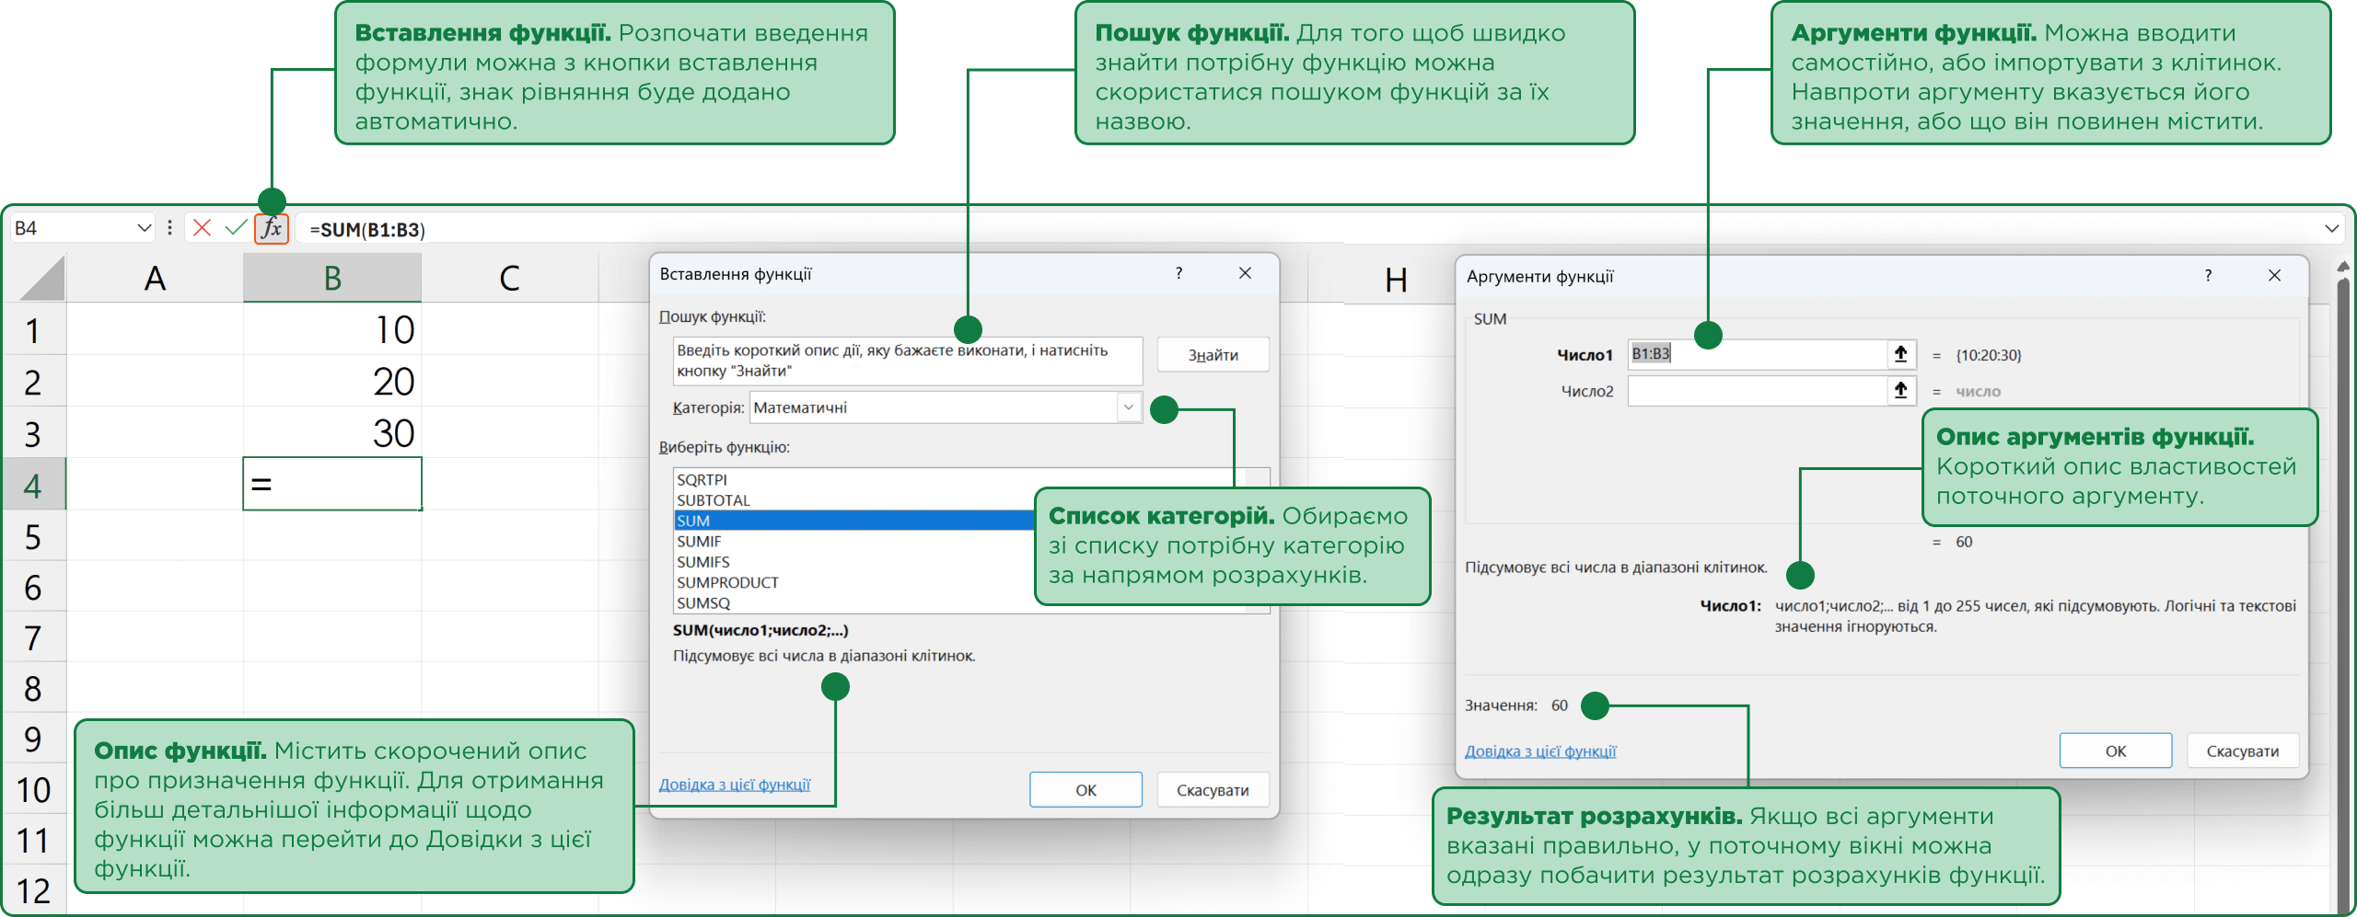Open the Name Box dropdown arrow

click(x=144, y=228)
